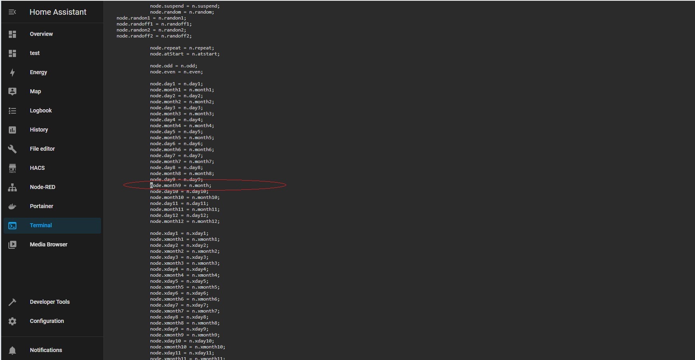The height and width of the screenshot is (360, 695).
Task: Click the node.month9 line in terminal
Action: 180,185
